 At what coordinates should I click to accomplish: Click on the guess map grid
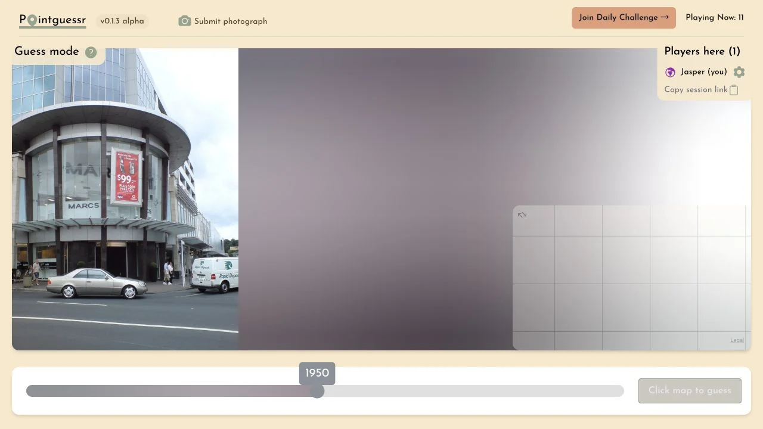point(632,278)
